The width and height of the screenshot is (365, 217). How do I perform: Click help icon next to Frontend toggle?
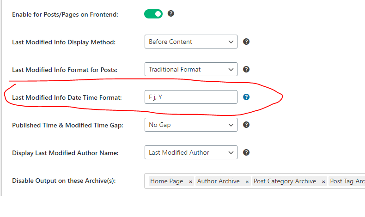tap(171, 13)
